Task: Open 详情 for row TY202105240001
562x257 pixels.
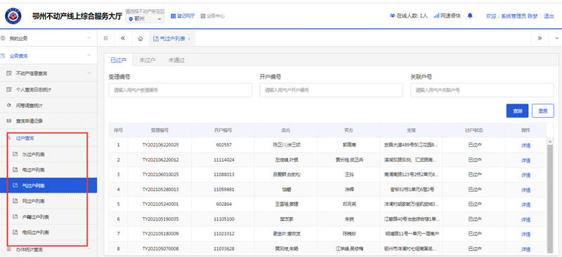Action: (525, 204)
